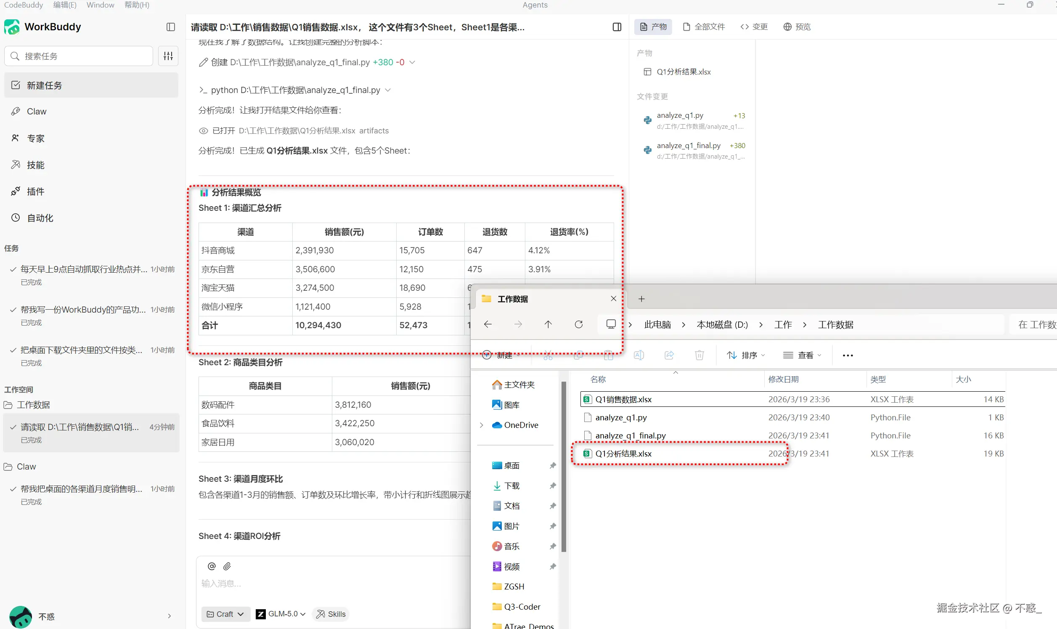Expand the python command output chevron

point(388,90)
